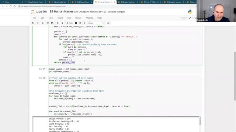Open the Insert menu
The height and width of the screenshot is (132, 236).
click(x=60, y=18)
